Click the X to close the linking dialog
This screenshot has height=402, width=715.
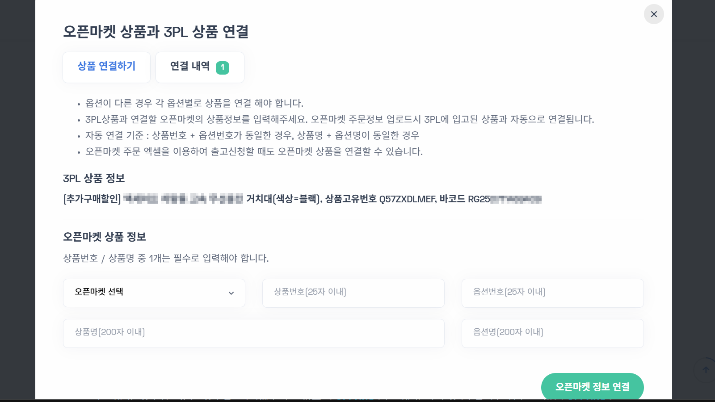click(654, 14)
